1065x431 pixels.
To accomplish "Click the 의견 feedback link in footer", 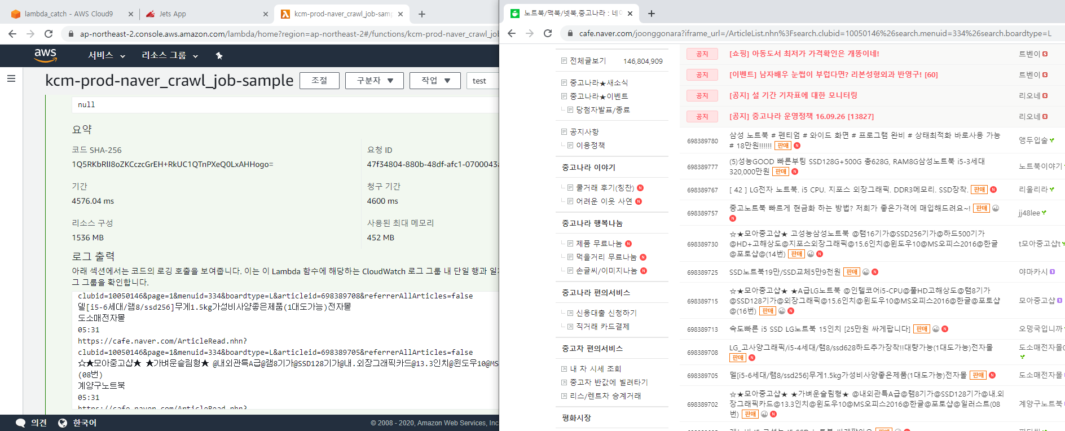I will tap(39, 423).
